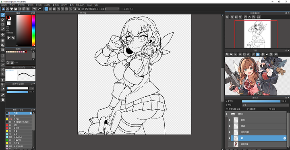This screenshot has height=150, width=290.
Task: Open the Help menu
Action: pos(95,5)
